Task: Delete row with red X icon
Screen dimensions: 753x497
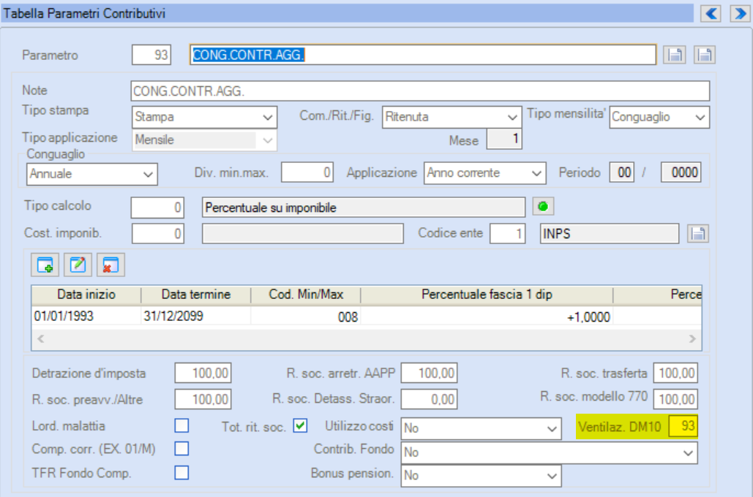Action: 110,265
